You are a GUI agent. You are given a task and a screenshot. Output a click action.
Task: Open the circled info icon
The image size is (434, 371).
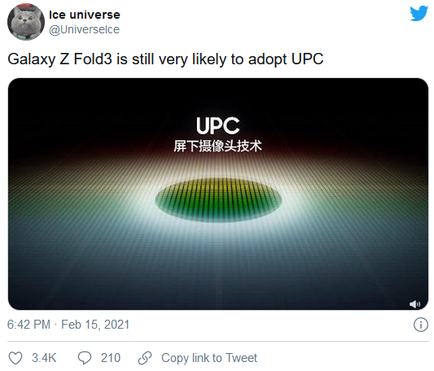421,325
